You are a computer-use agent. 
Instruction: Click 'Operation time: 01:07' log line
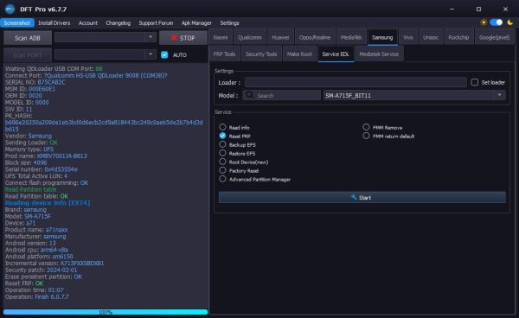34,289
